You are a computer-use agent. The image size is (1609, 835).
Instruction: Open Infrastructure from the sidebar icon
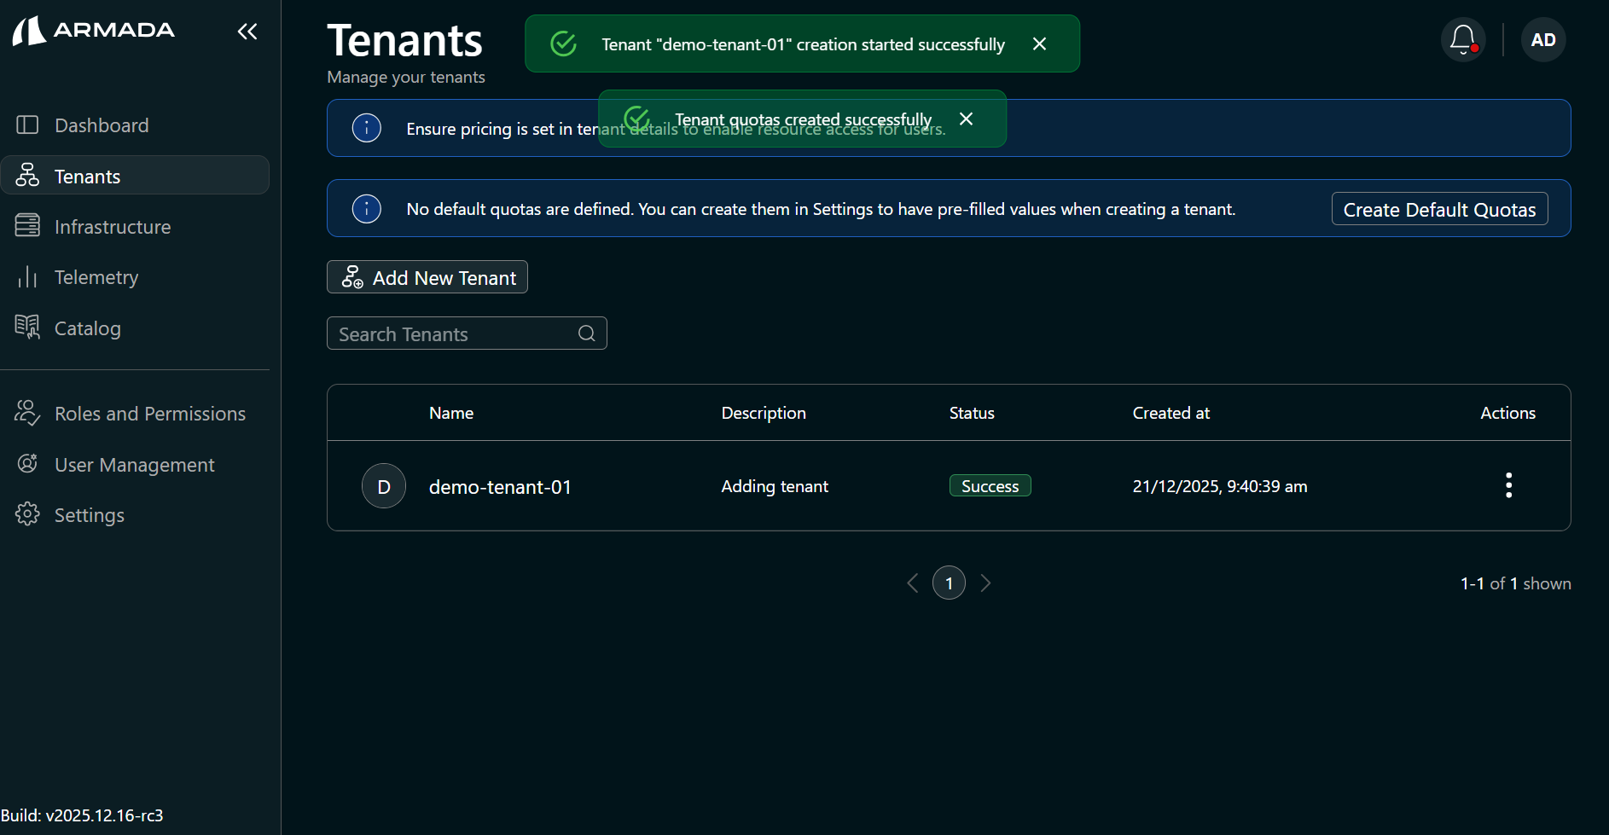pos(27,225)
